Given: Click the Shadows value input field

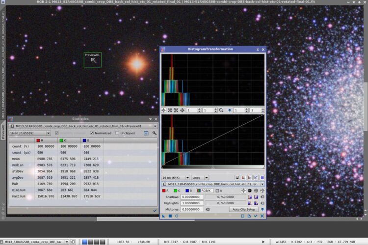Looking at the screenshot, I should (192, 197).
